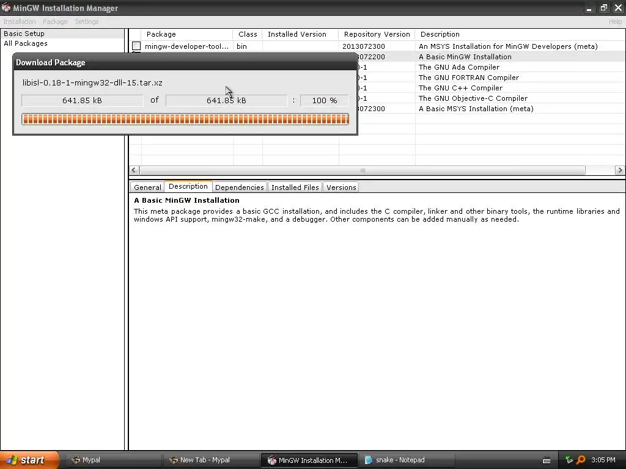Switch to the Description tab
This screenshot has height=469, width=626.
coord(188,186)
